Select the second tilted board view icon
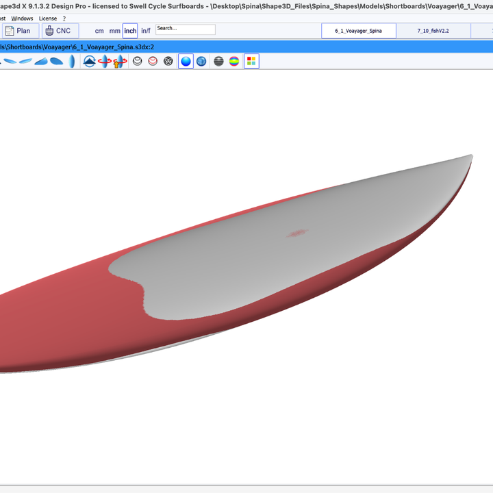This screenshot has height=493, width=493. click(25, 61)
